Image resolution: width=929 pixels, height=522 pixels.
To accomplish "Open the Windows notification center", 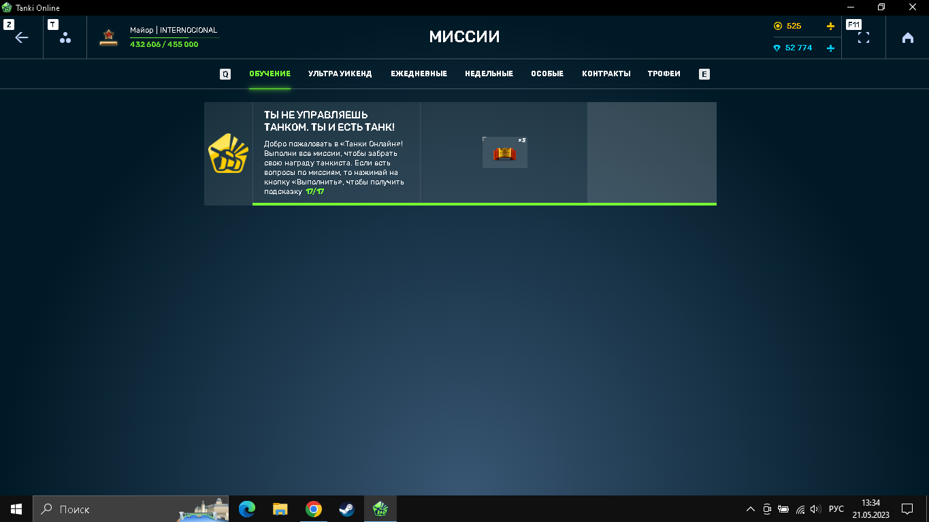I will point(907,509).
